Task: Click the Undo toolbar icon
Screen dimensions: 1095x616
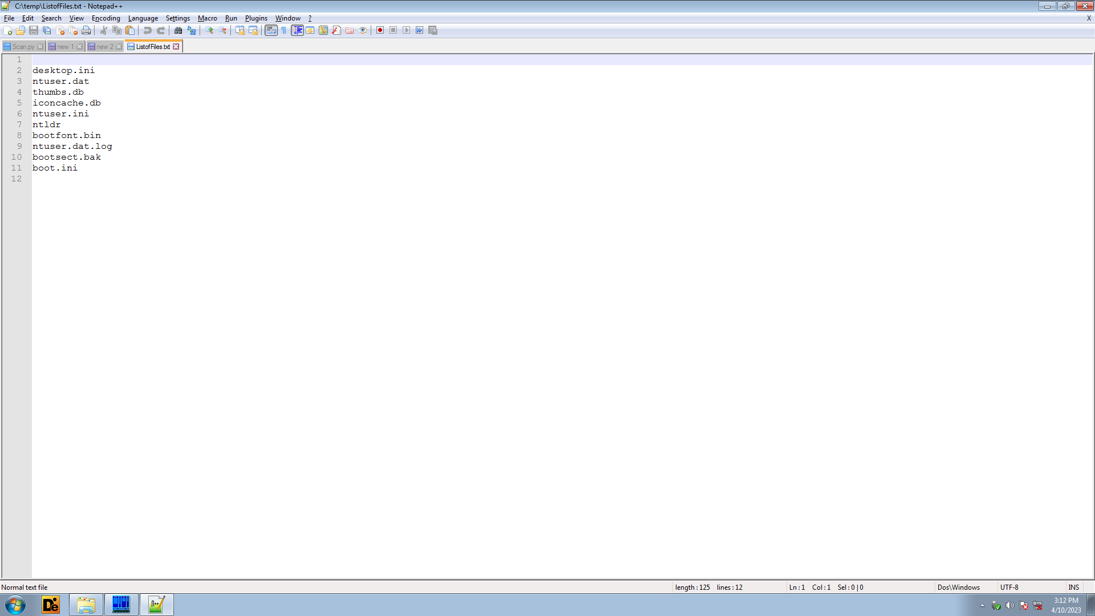Action: tap(148, 30)
